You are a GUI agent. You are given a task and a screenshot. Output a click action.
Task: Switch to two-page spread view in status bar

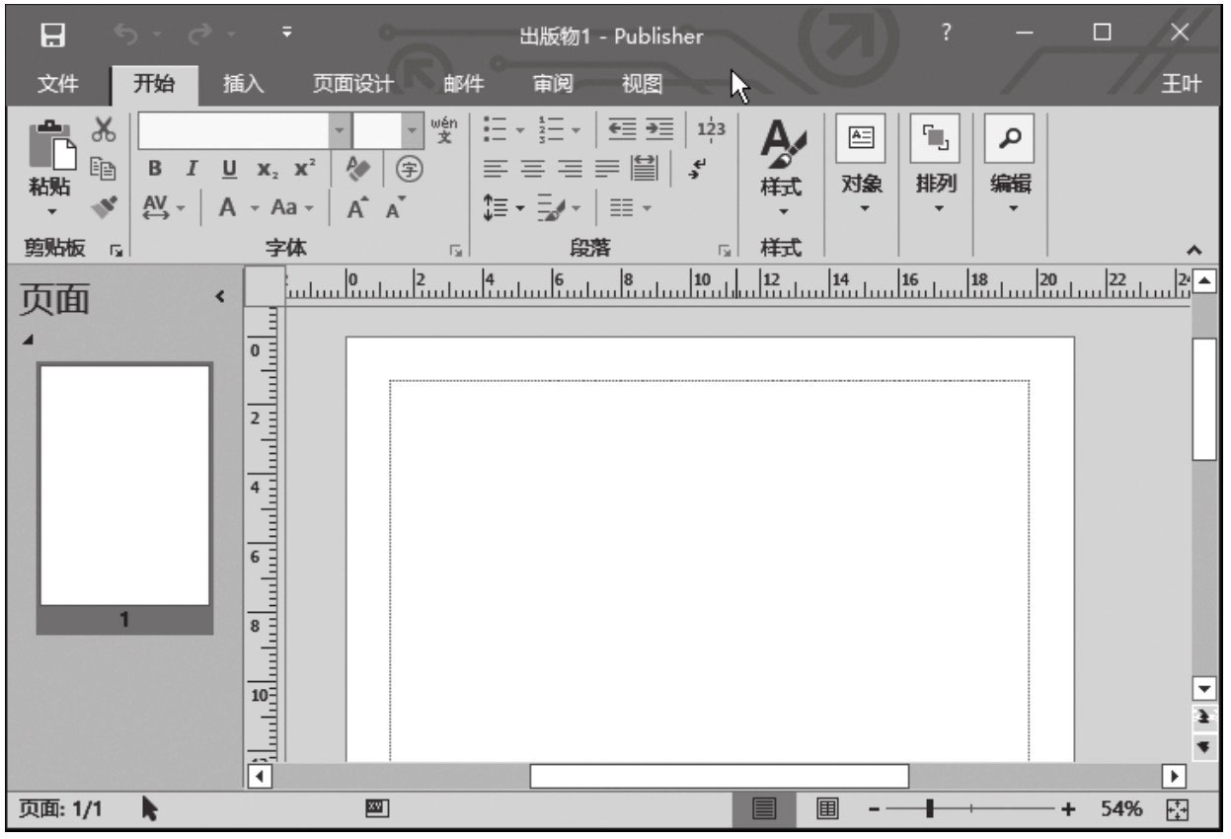pyautogui.click(x=827, y=807)
